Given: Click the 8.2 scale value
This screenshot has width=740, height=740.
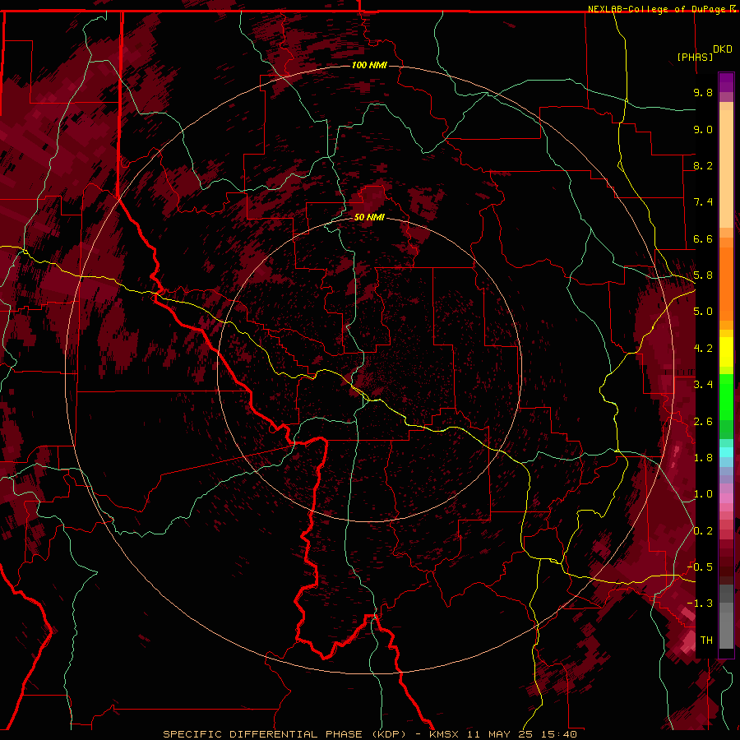Looking at the screenshot, I should [x=703, y=165].
